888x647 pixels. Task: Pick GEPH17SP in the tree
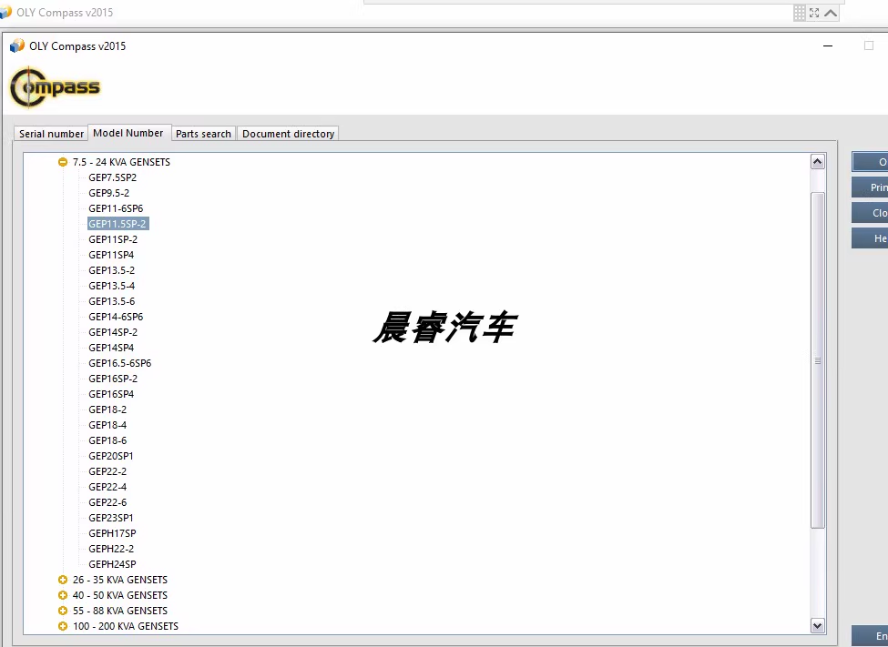coord(112,533)
